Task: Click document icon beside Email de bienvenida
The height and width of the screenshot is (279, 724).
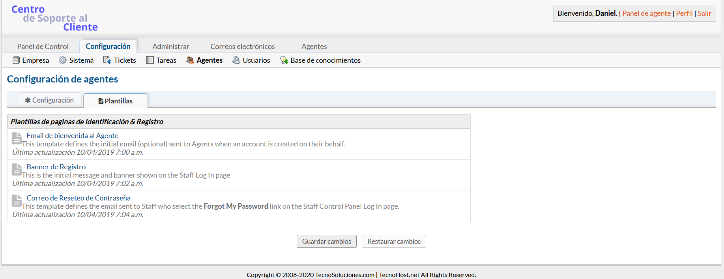Action: (x=17, y=139)
